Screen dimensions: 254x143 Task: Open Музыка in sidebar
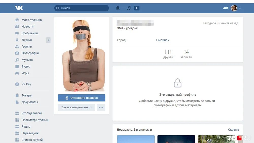(x=27, y=60)
